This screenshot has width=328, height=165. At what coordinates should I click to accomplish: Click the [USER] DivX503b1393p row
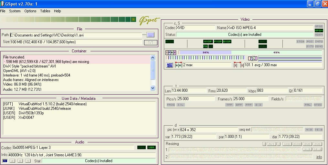[23, 113]
